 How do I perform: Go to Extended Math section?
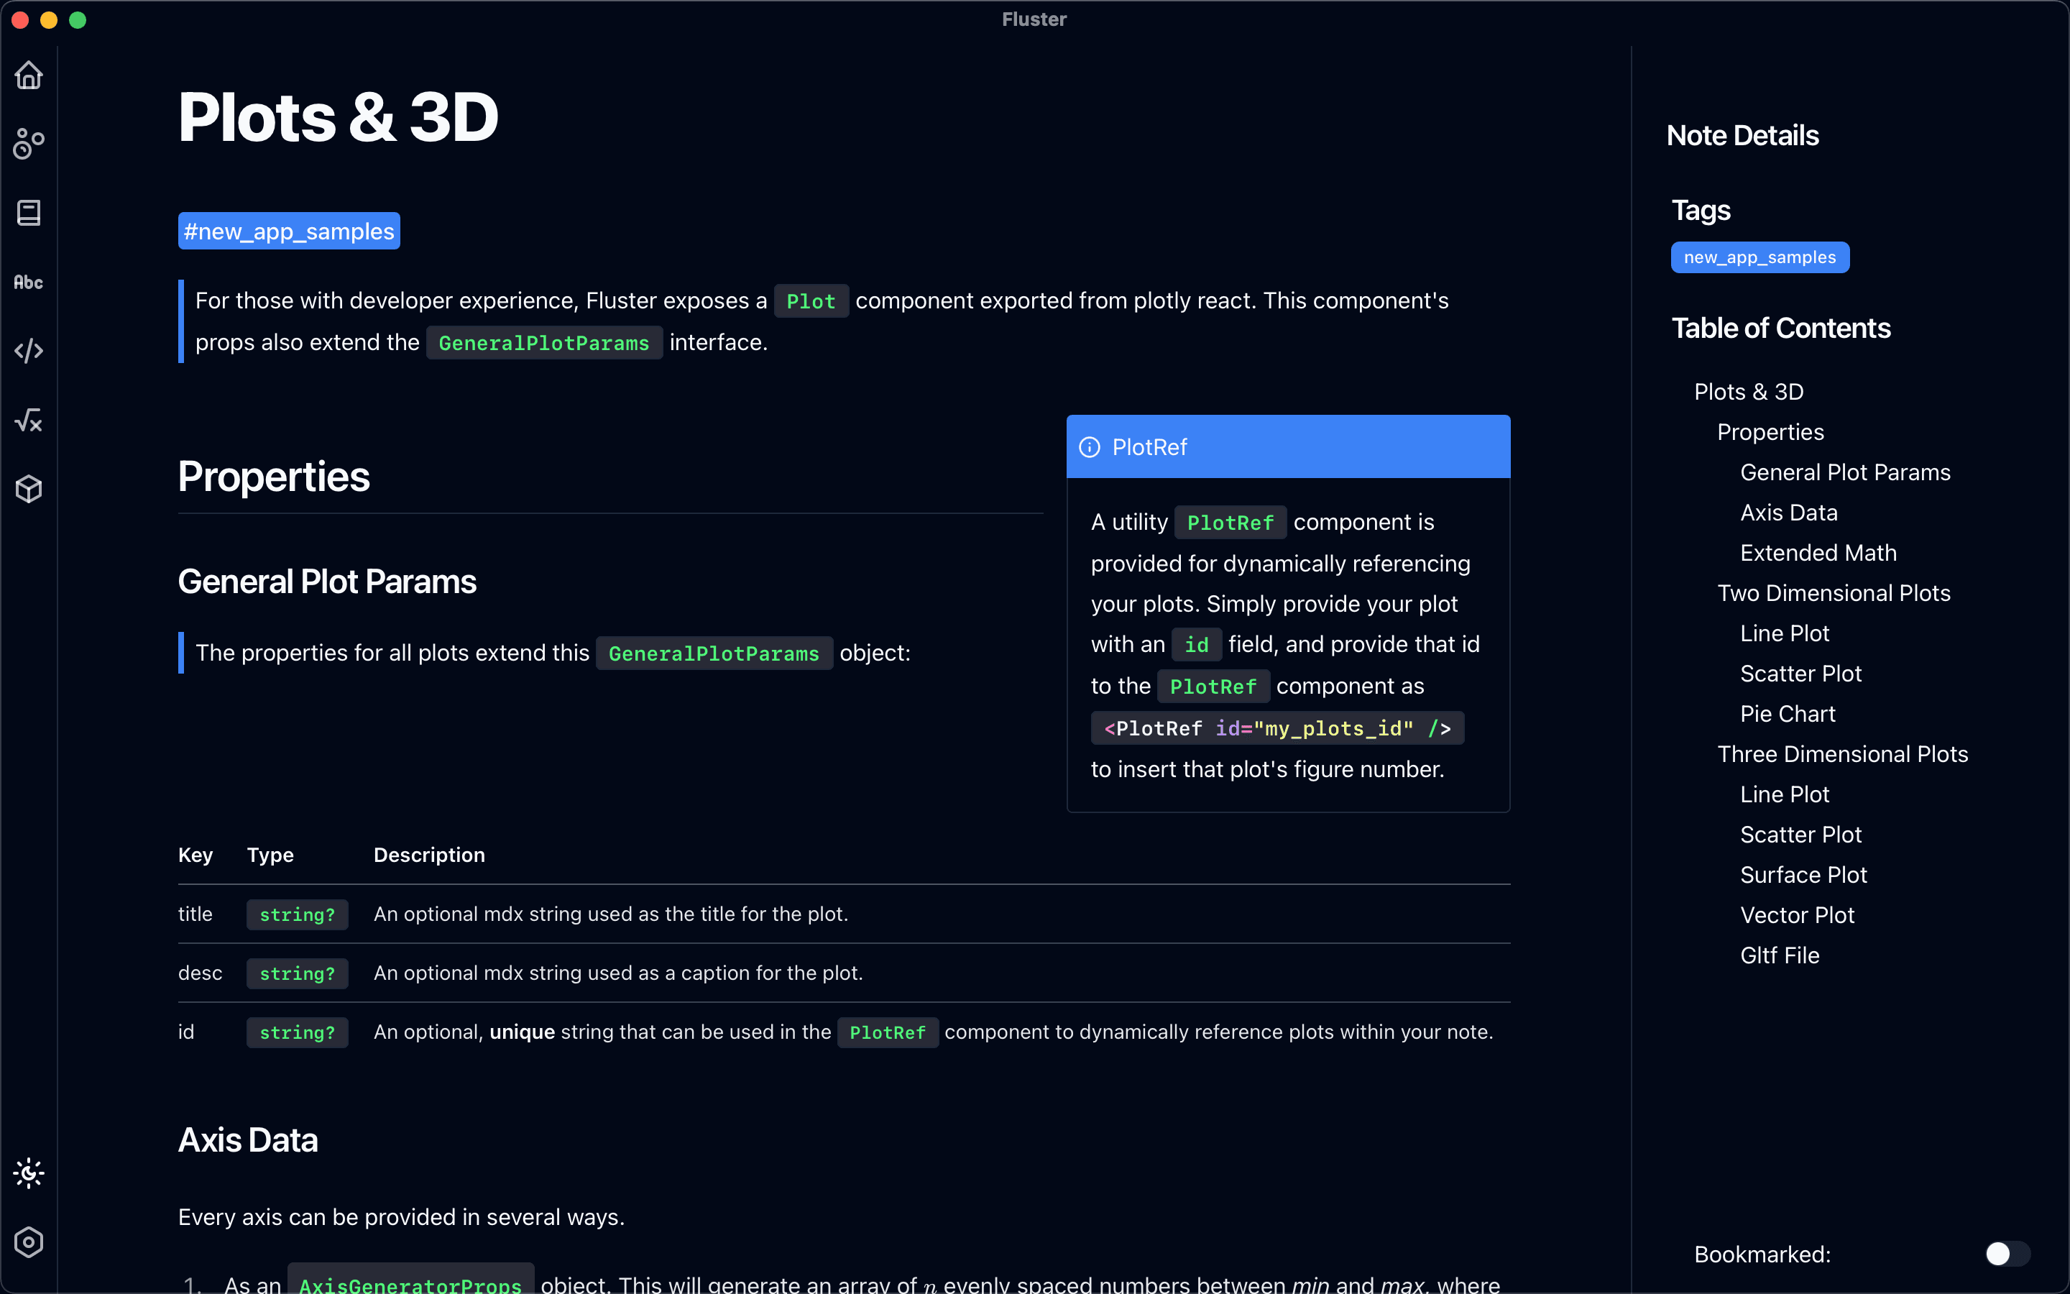coord(1818,553)
